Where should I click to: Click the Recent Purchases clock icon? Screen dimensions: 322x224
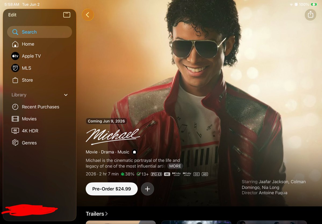click(x=15, y=107)
